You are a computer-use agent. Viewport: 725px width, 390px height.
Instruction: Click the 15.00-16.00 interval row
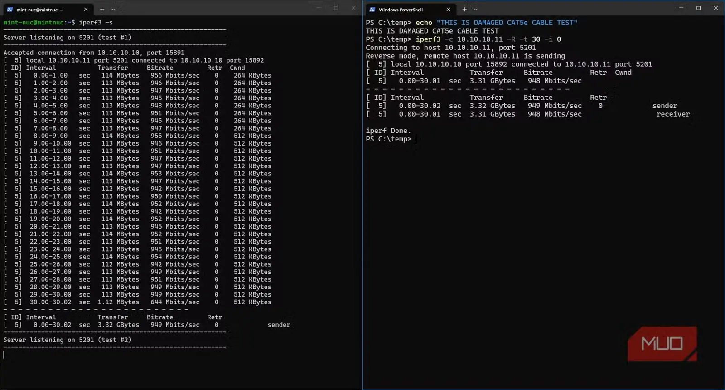click(x=137, y=189)
